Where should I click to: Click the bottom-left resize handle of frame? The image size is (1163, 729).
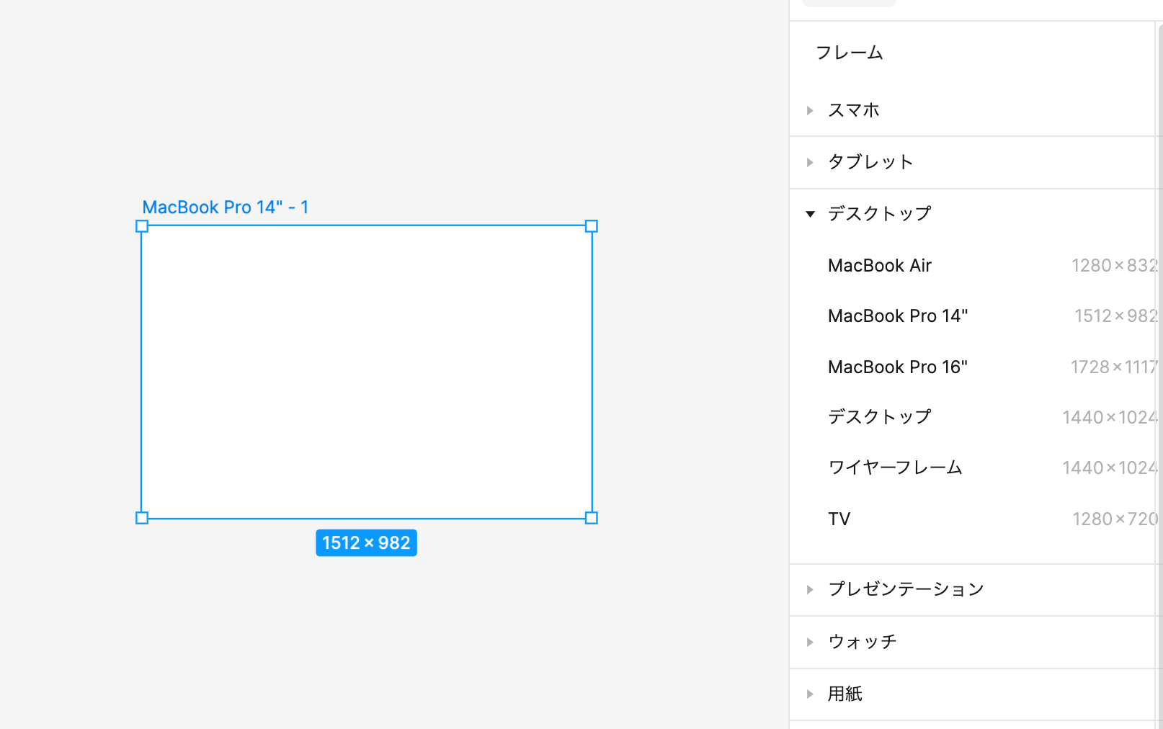tap(142, 518)
